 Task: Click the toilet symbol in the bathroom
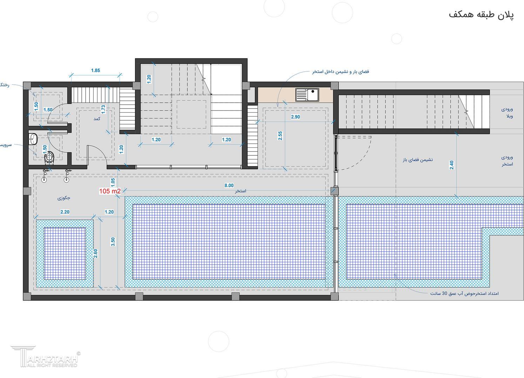pos(50,157)
